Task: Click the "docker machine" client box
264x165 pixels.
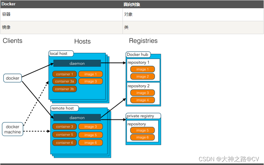Action: point(13,129)
